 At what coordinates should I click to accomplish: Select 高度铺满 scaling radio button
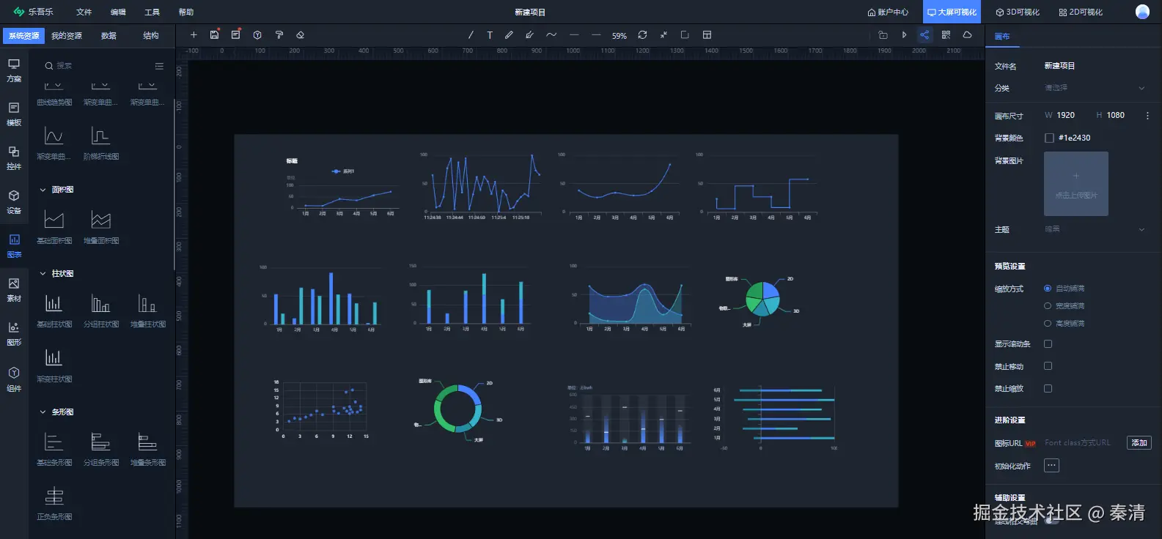(x=1048, y=324)
